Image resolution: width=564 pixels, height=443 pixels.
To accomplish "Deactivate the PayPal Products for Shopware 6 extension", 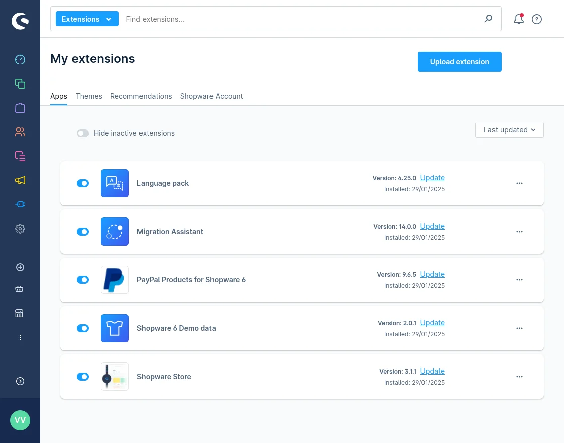I will point(83,280).
